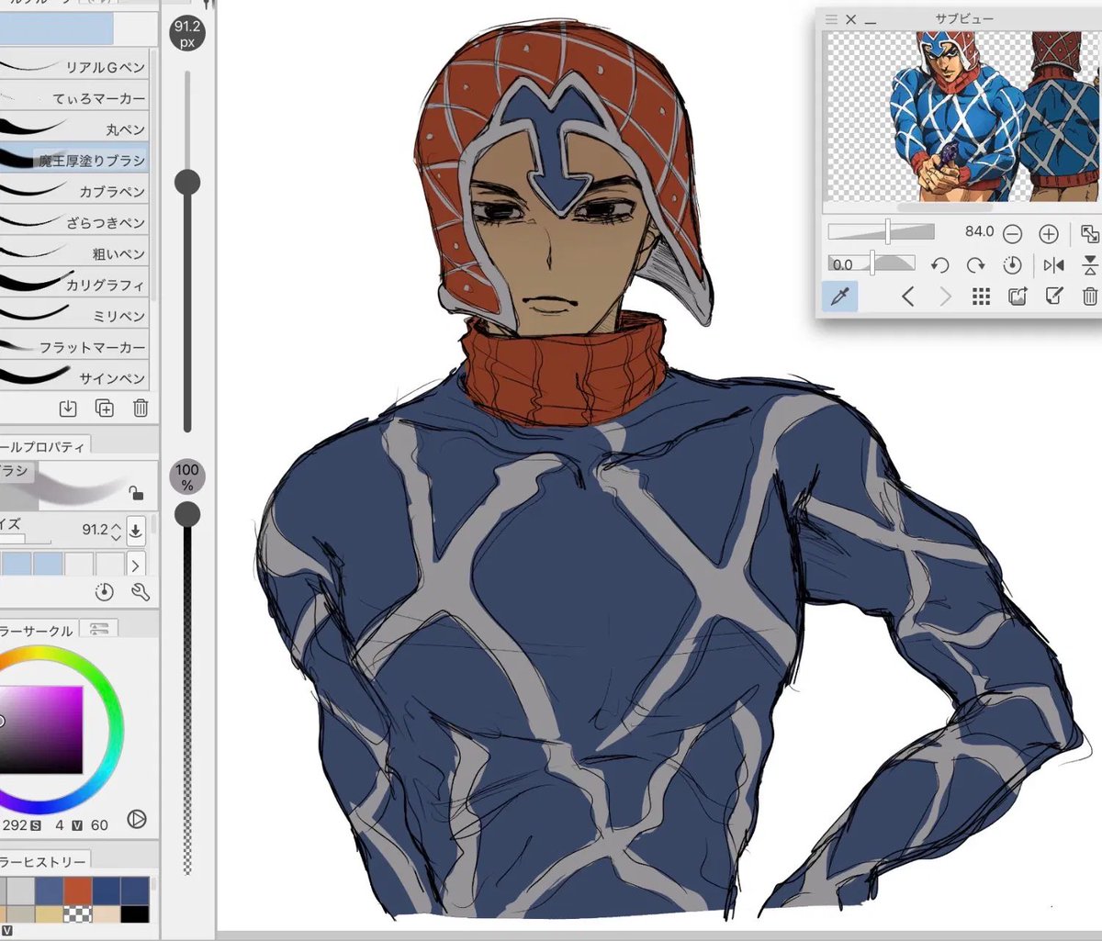Screen dimensions: 1102x941
Task: Select the ざらつきペン brush
Action: (73, 222)
